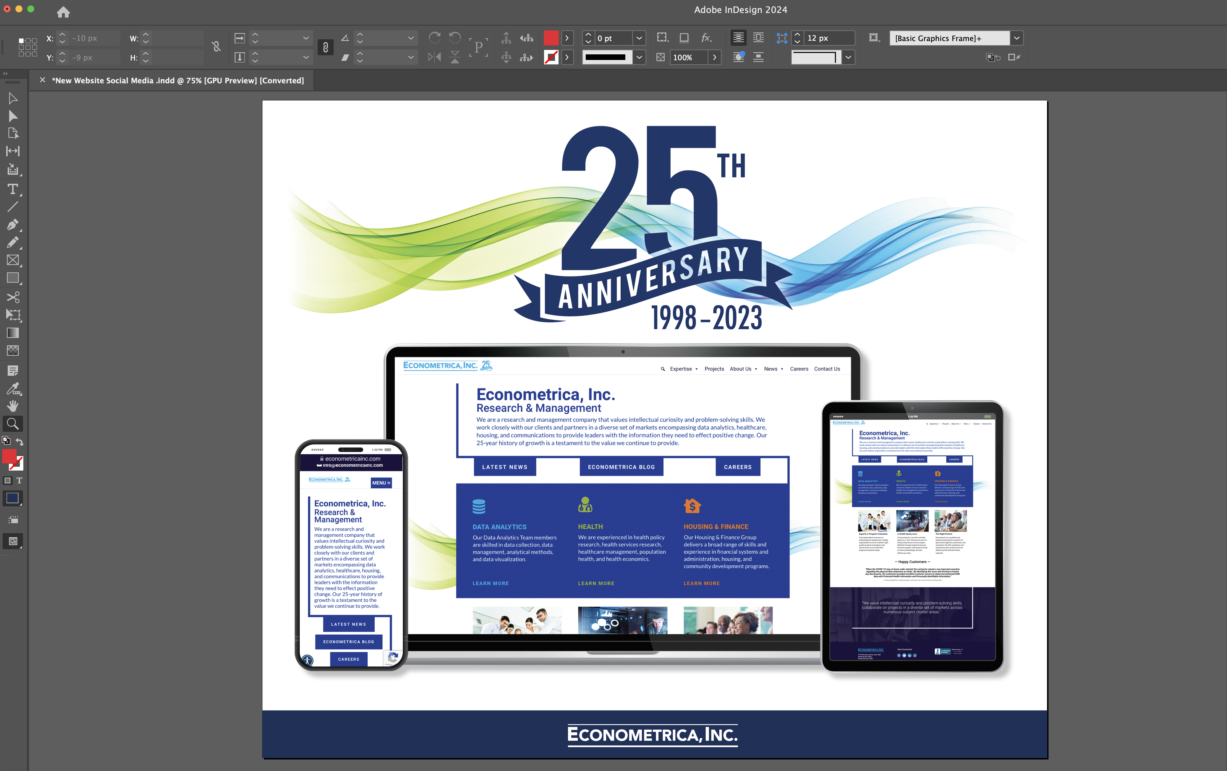Viewport: 1227px width, 771px height.
Task: Toggle formatting affects text
Action: [20, 480]
